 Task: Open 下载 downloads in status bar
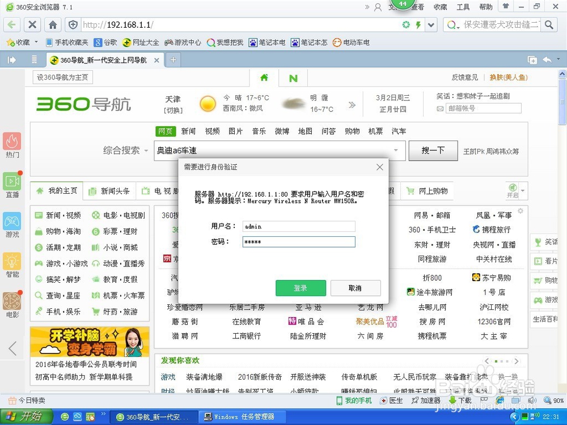[460, 401]
